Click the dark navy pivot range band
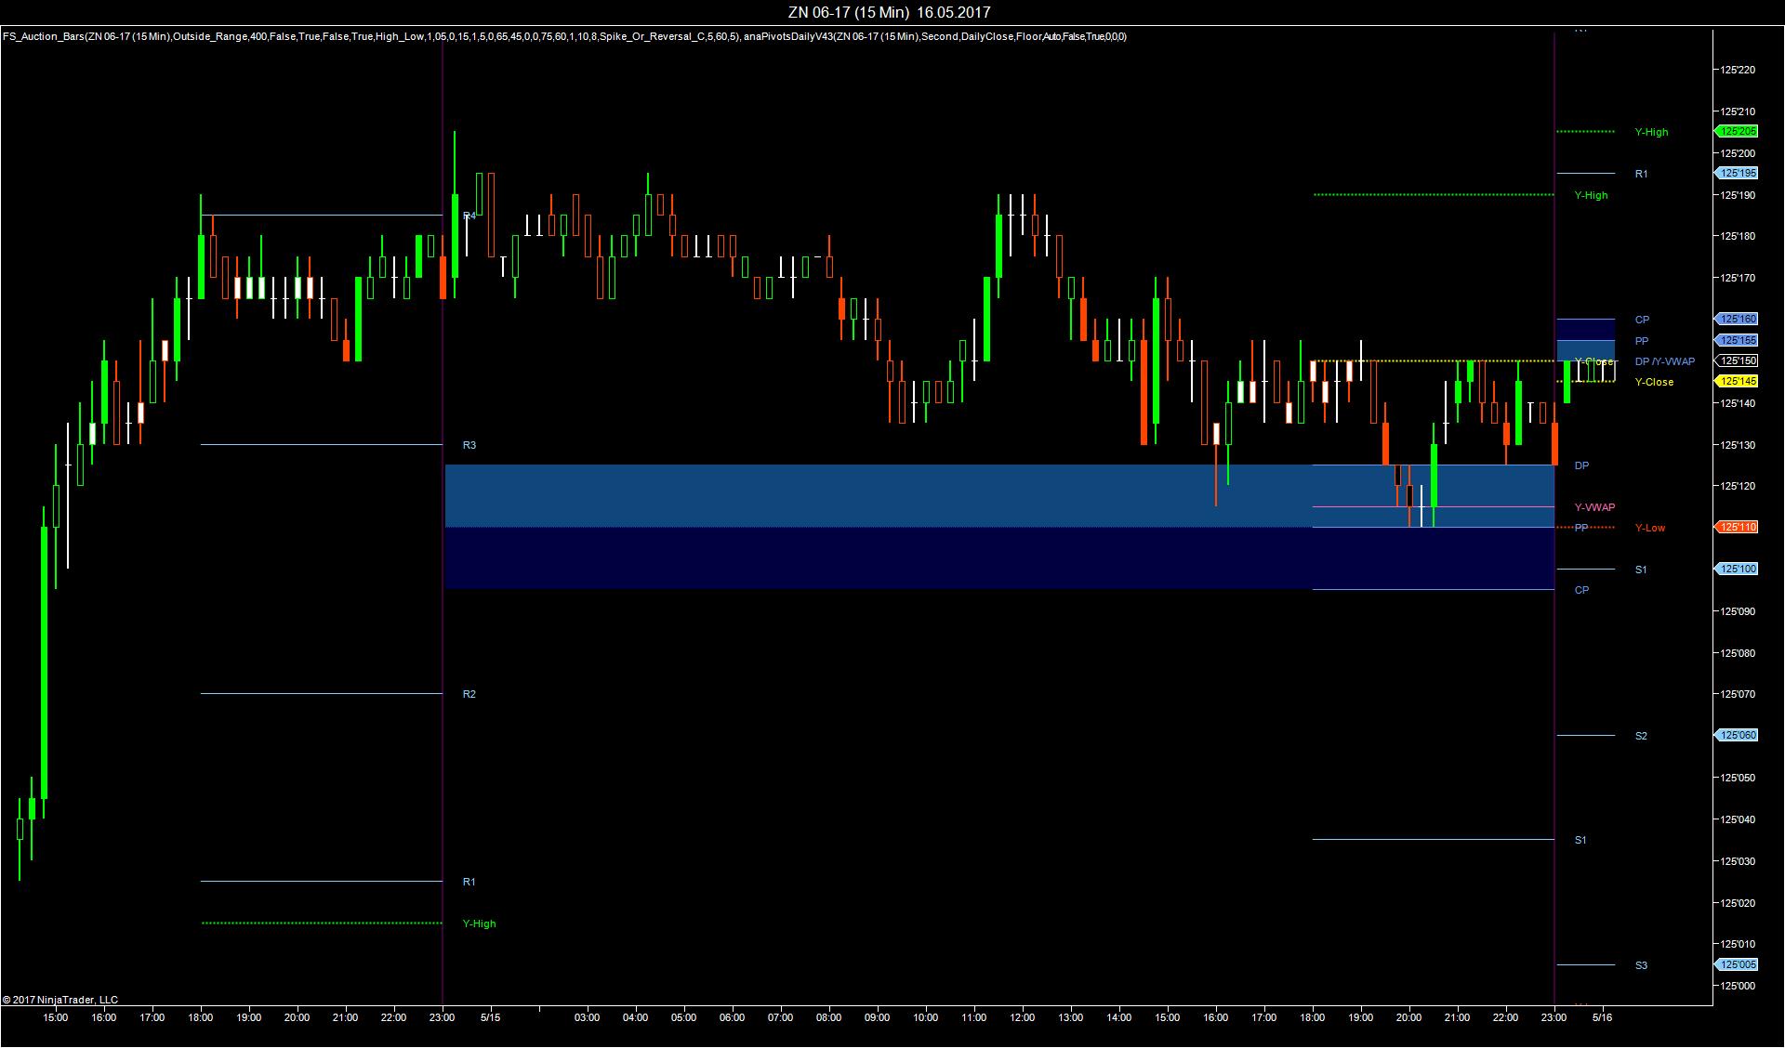 coord(930,558)
